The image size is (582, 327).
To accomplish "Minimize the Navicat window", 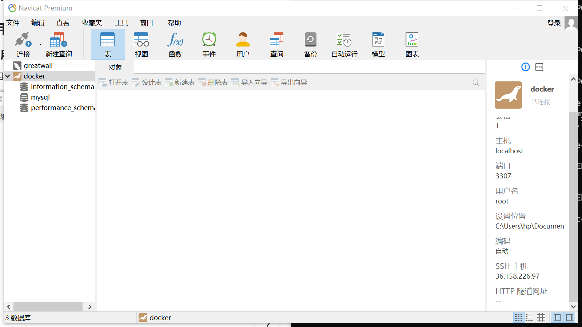I will coord(514,8).
